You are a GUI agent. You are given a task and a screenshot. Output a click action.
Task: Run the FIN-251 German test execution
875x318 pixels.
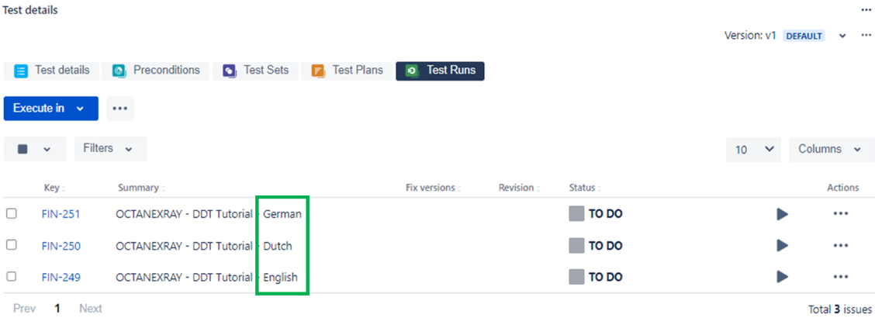[782, 214]
